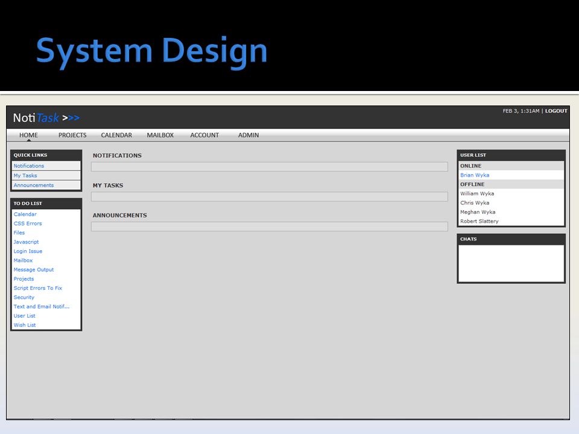Open Text and Email Notif... item
This screenshot has height=434, width=579.
coord(42,306)
